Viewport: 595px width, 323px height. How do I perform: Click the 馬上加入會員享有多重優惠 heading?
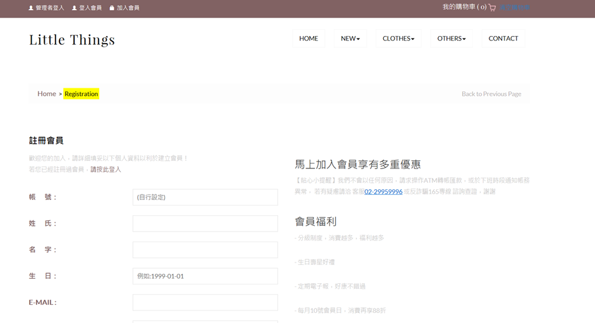coord(358,165)
